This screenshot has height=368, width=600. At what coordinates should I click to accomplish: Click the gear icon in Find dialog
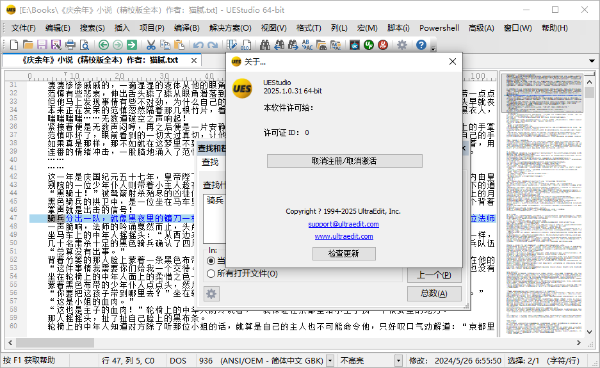click(x=211, y=294)
